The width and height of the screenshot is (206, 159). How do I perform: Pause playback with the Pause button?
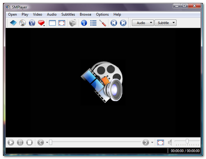pos(20,142)
